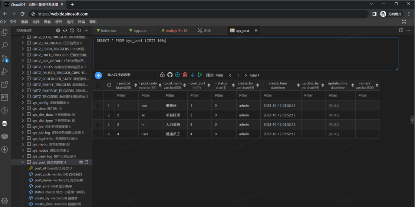This screenshot has height=207, width=415.
Task: Click the search data input field
Action: coord(130,75)
